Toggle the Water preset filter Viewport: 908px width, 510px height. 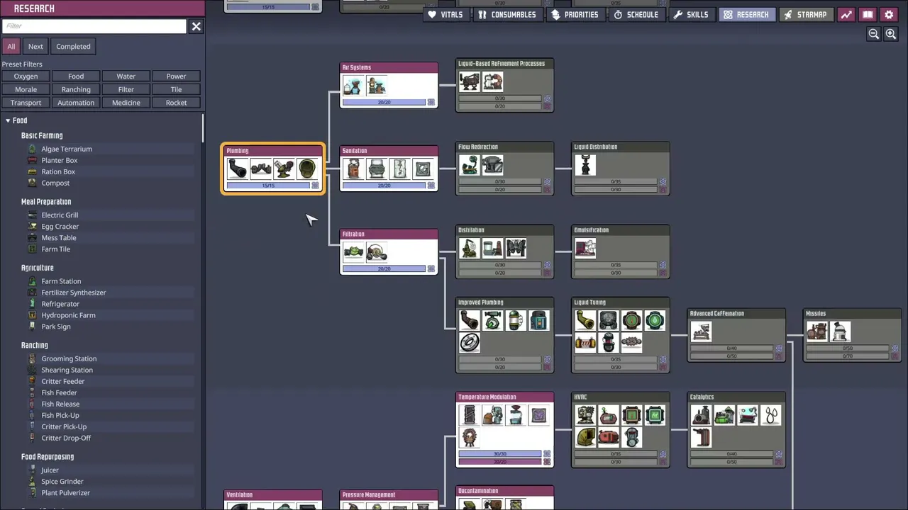click(x=126, y=76)
